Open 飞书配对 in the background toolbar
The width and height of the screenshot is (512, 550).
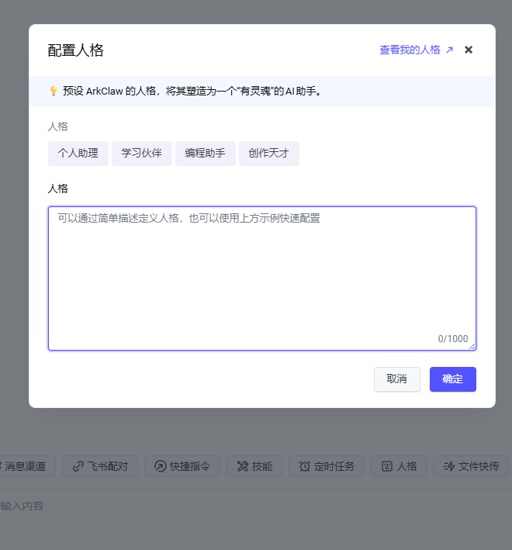(x=100, y=466)
